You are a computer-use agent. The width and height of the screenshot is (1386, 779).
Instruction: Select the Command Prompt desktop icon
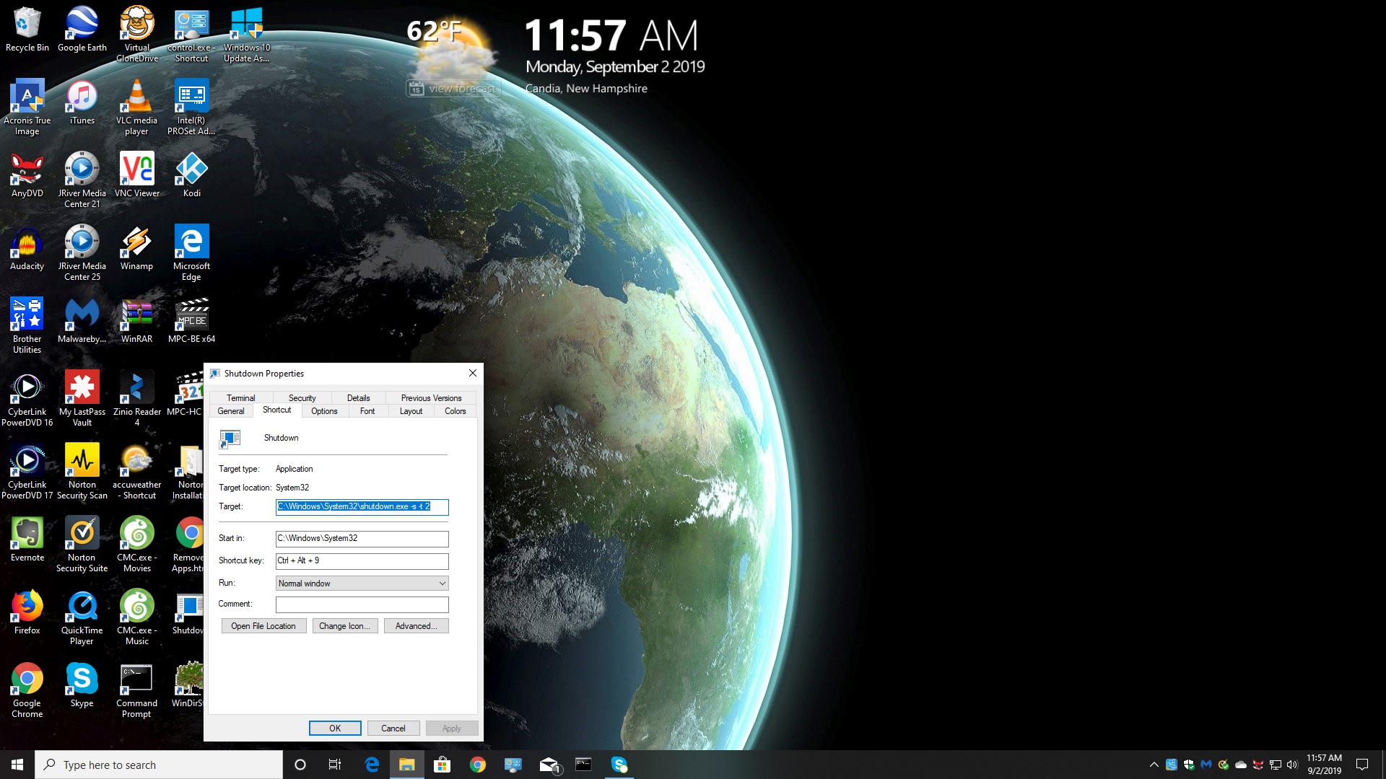point(137,690)
